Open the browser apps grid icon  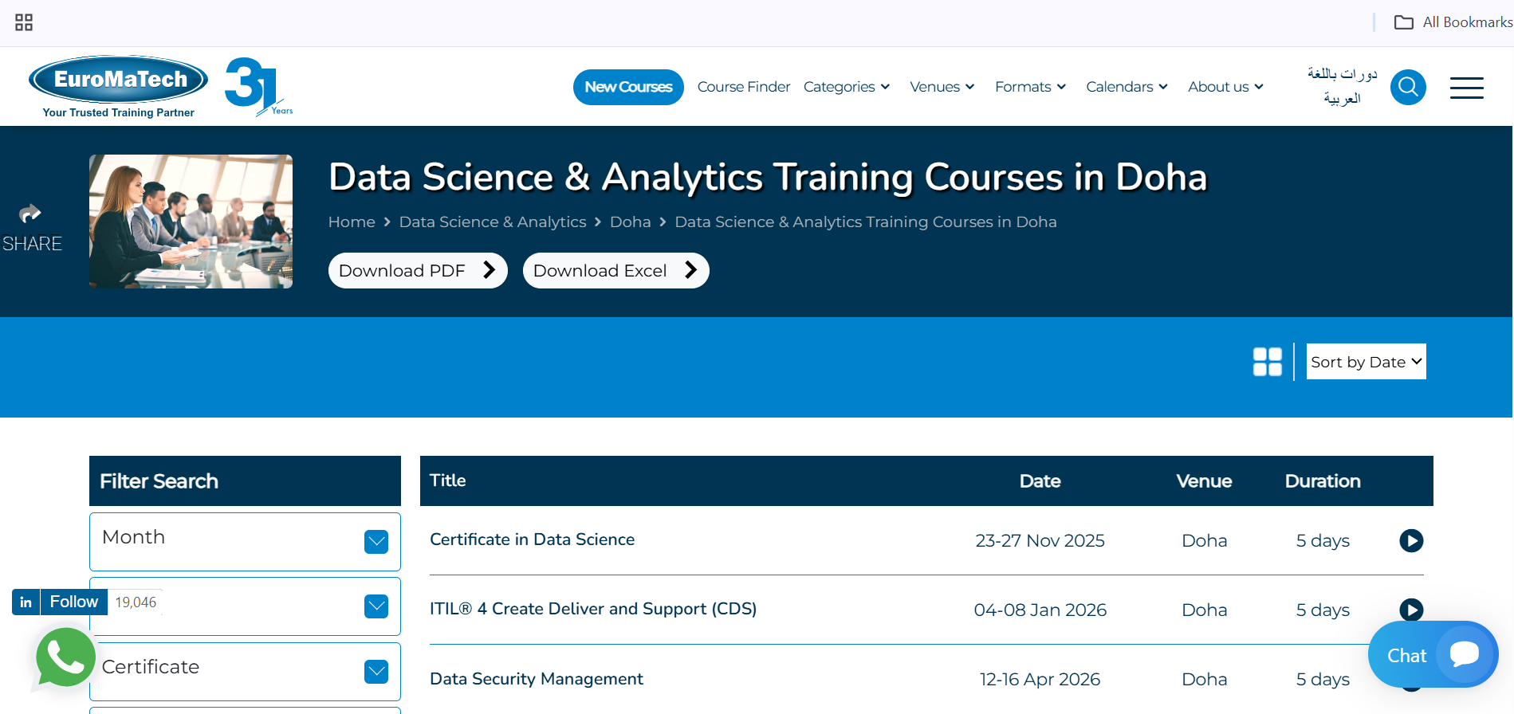24,22
